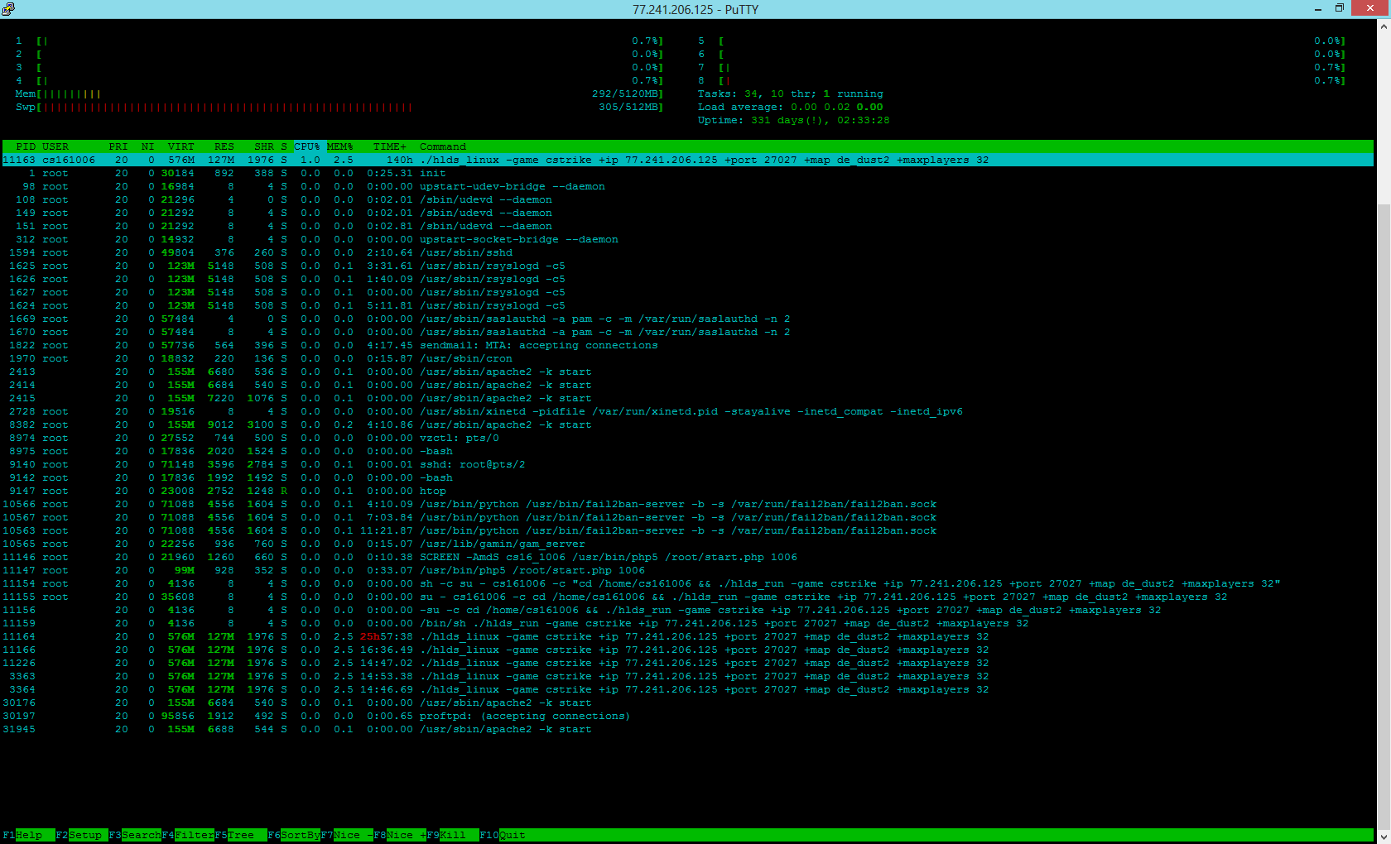1391x844 pixels.
Task: Click F3 Search in function bar
Action: [x=134, y=835]
